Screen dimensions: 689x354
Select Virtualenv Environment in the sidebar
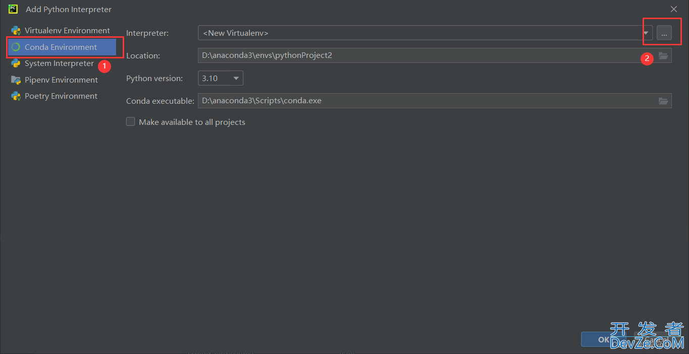(x=62, y=31)
